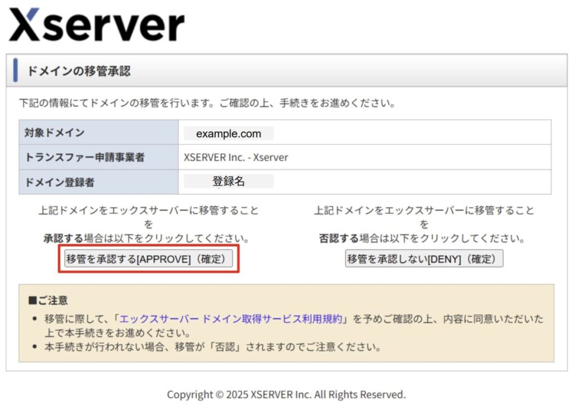Click the ドメインの移管承認 heading
Viewport: 575px width, 410px height.
[x=79, y=71]
